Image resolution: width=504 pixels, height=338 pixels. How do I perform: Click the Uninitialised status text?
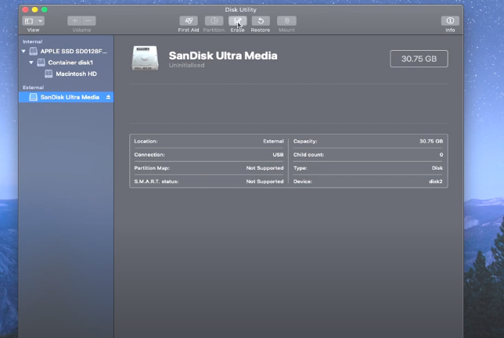186,65
